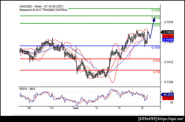Click the RSI14 - 9MA indicator label
Viewport: 185px width, 122px height.
tap(27, 89)
